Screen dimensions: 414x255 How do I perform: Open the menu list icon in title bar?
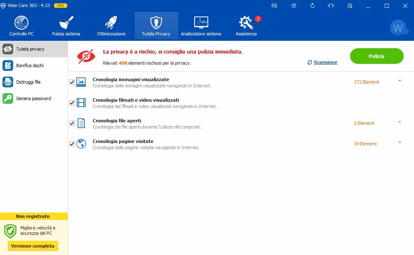click(350, 6)
